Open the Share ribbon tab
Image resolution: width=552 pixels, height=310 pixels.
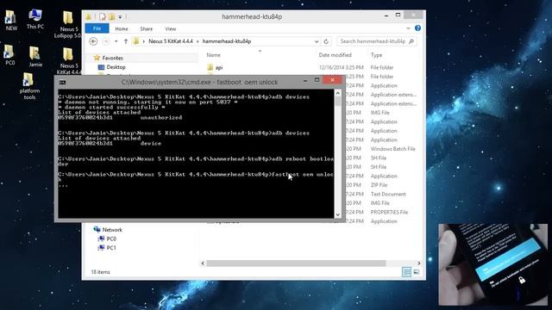(147, 28)
